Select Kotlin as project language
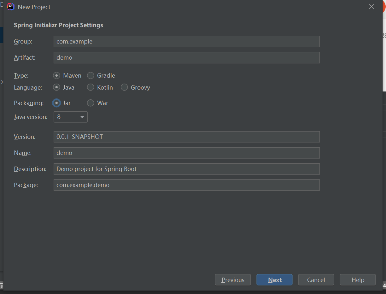The width and height of the screenshot is (386, 294). click(91, 87)
